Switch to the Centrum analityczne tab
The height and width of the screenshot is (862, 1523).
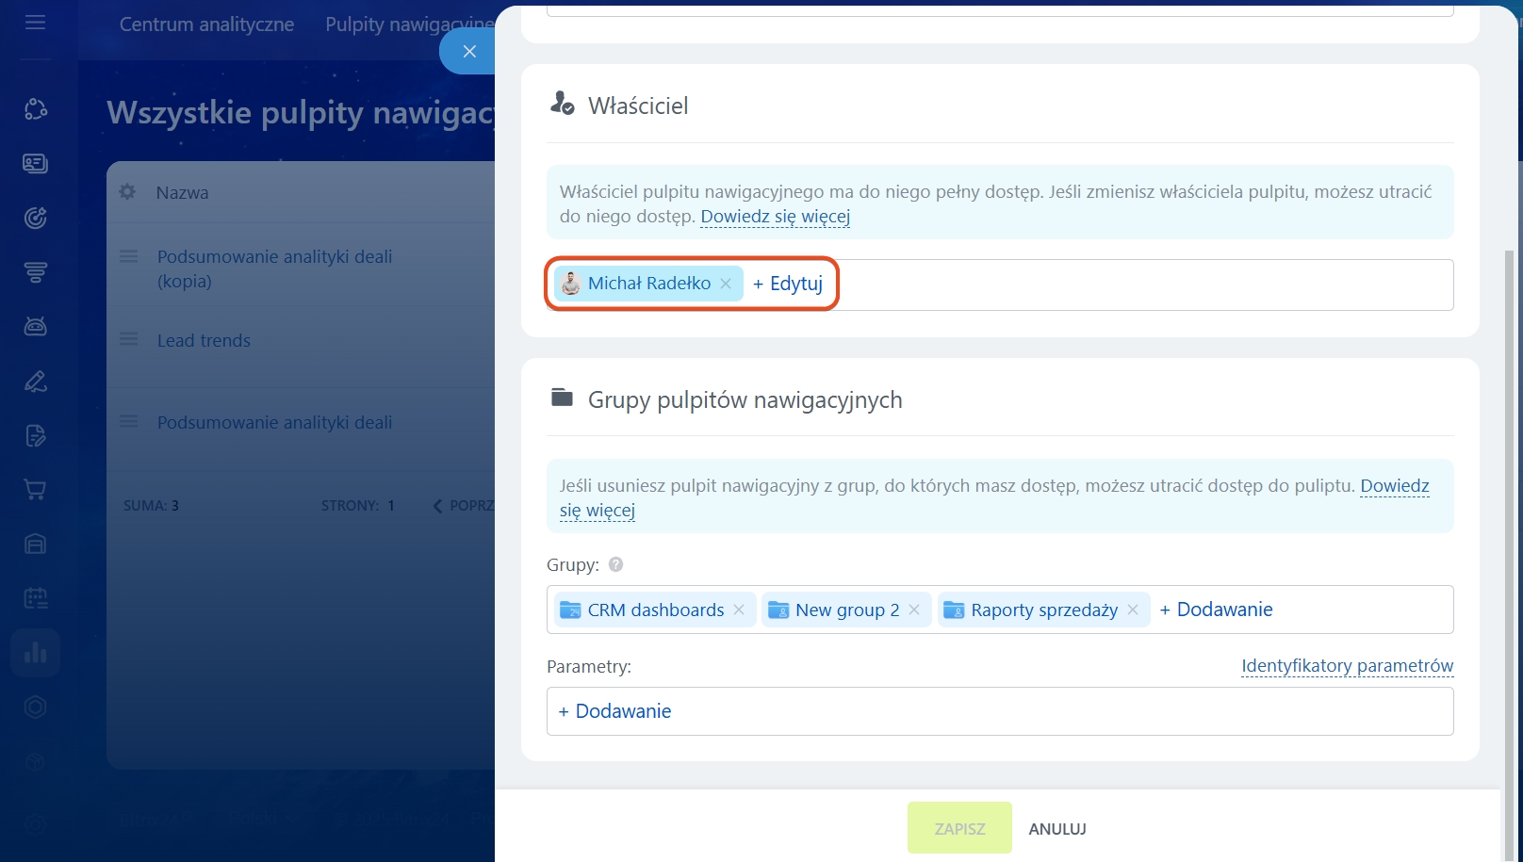[206, 24]
